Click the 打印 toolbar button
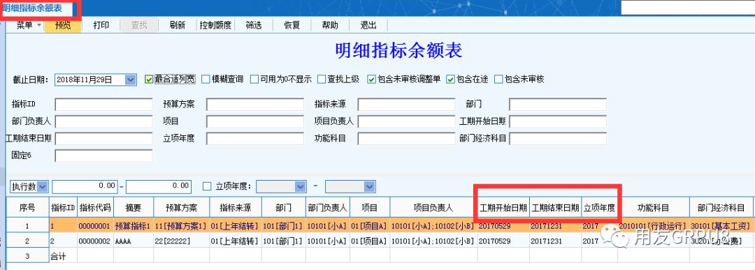This screenshot has height=270, width=755. (x=101, y=25)
